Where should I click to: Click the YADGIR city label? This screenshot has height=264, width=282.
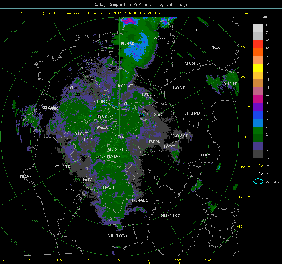point(217,47)
